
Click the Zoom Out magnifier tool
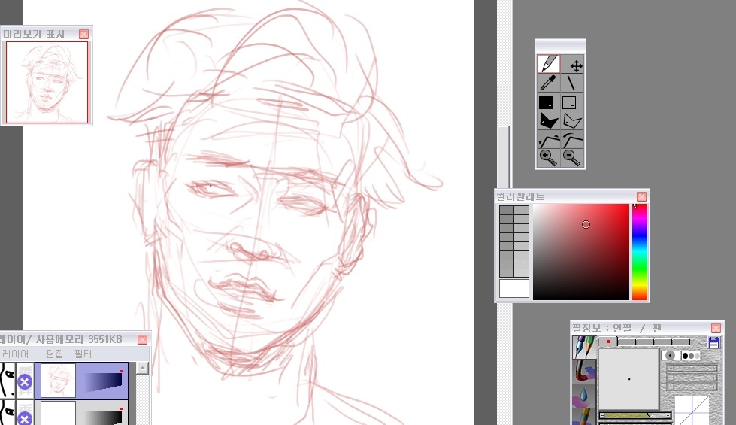point(573,157)
